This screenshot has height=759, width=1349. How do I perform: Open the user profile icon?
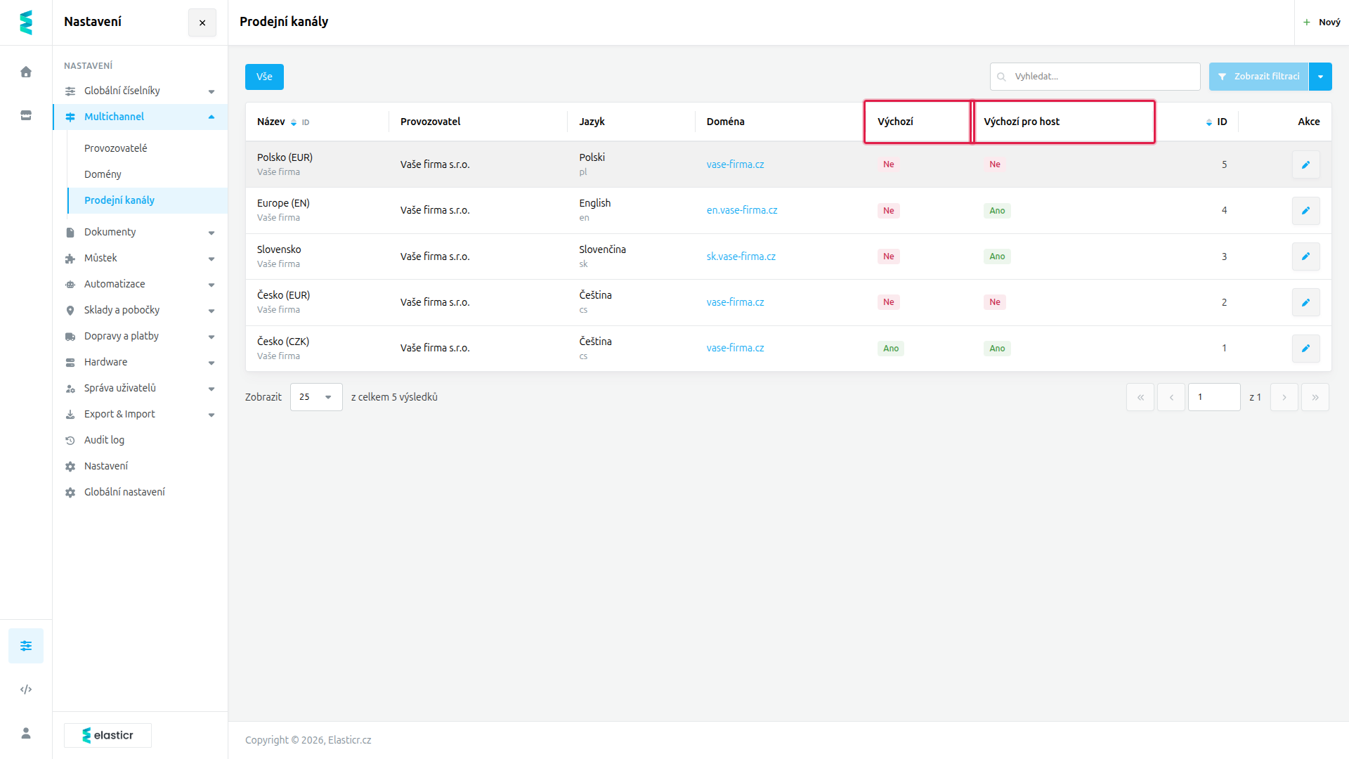pos(26,733)
